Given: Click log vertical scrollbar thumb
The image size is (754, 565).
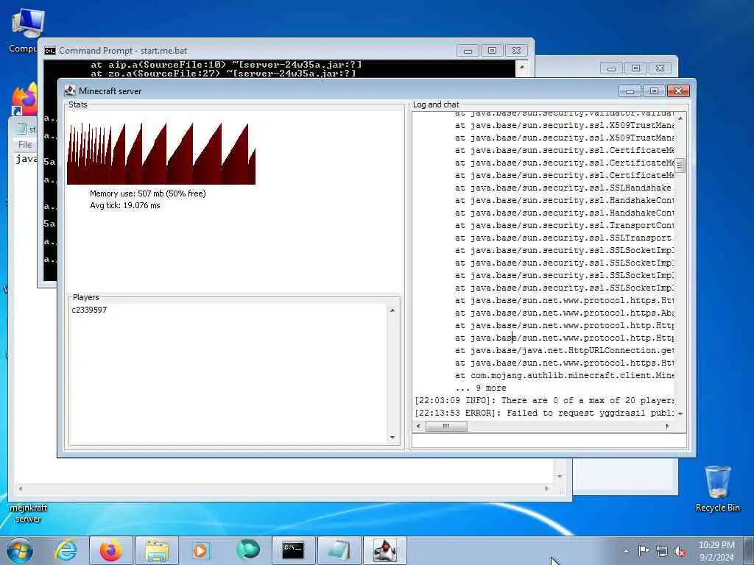Looking at the screenshot, I should click(680, 166).
